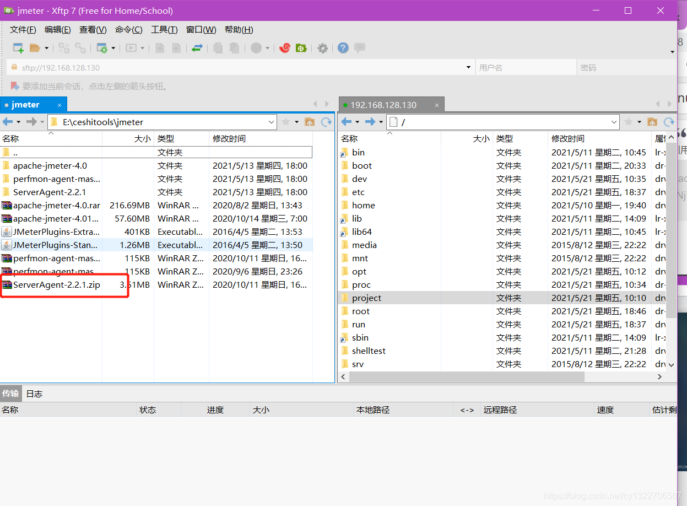
Task: Open the remote back-history dropdown arrow
Action: point(357,122)
